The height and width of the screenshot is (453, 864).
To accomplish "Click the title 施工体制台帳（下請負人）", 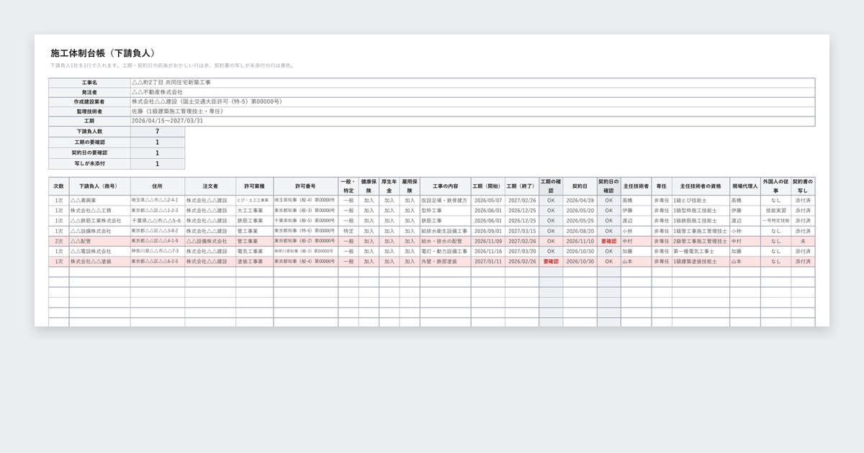I will [102, 53].
